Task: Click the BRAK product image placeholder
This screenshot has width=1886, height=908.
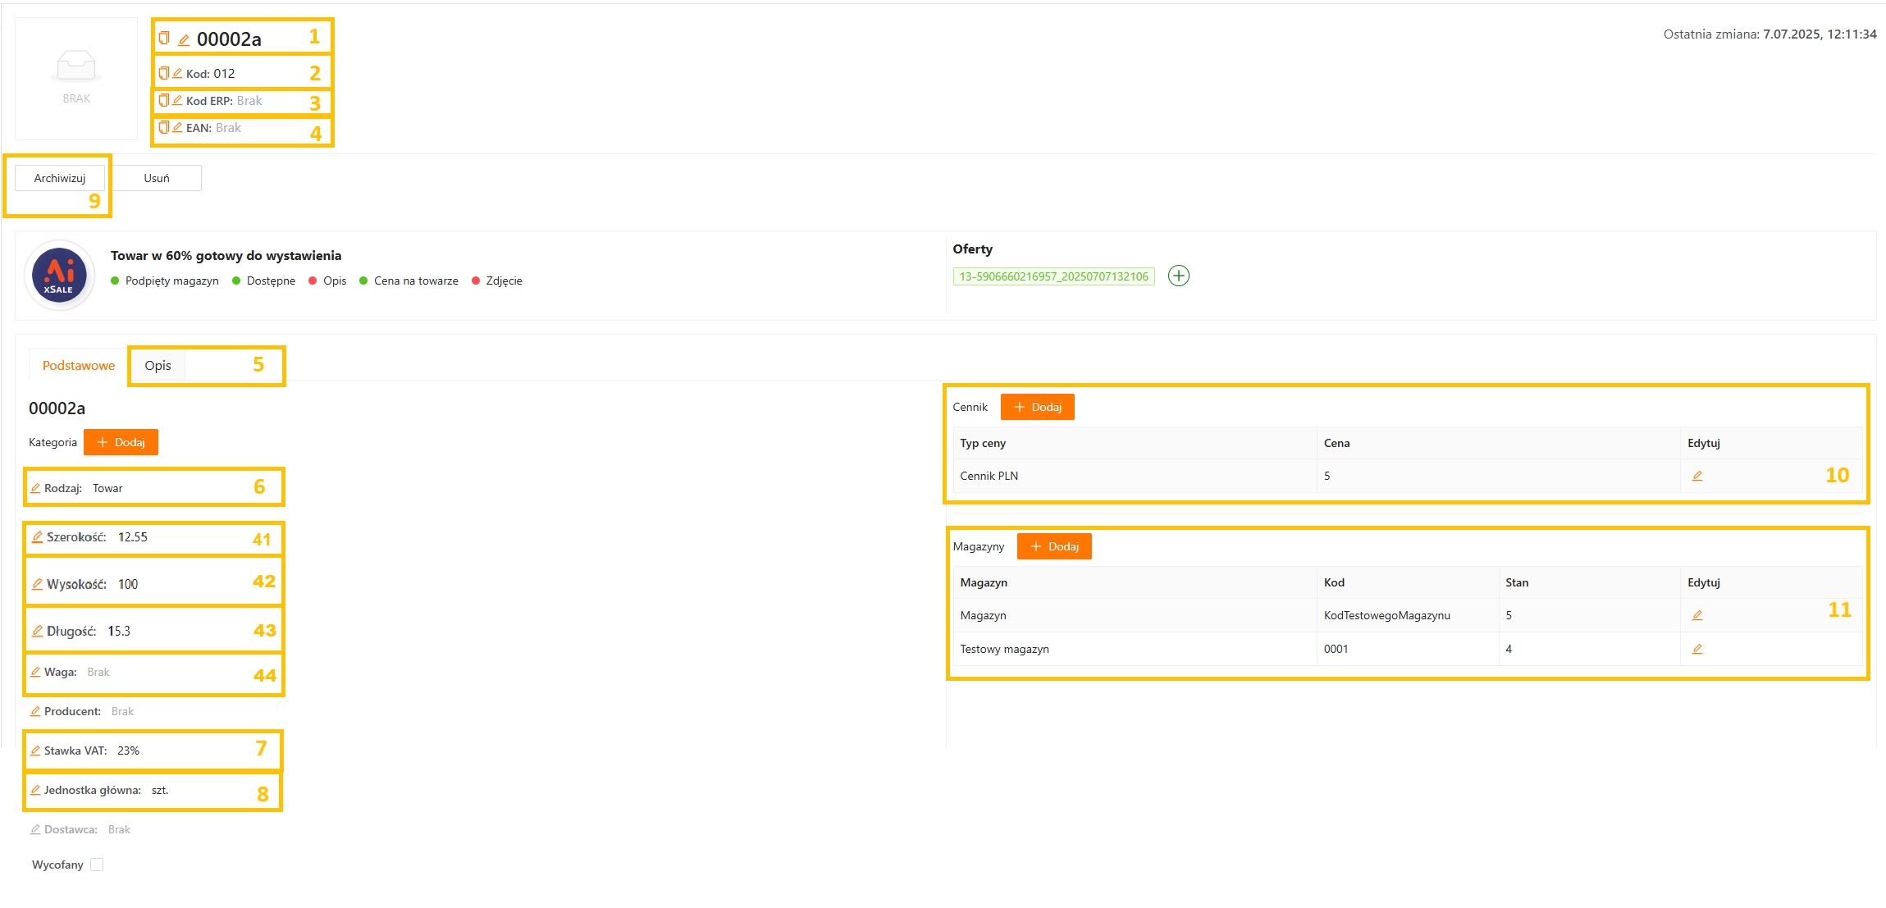Action: (76, 78)
